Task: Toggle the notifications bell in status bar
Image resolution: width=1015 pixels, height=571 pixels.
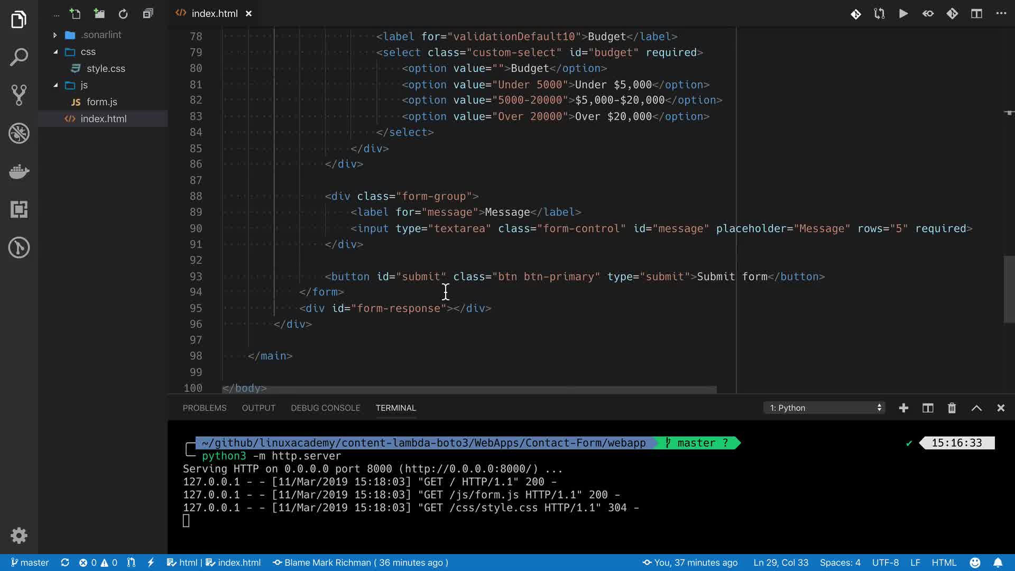Action: [x=998, y=563]
